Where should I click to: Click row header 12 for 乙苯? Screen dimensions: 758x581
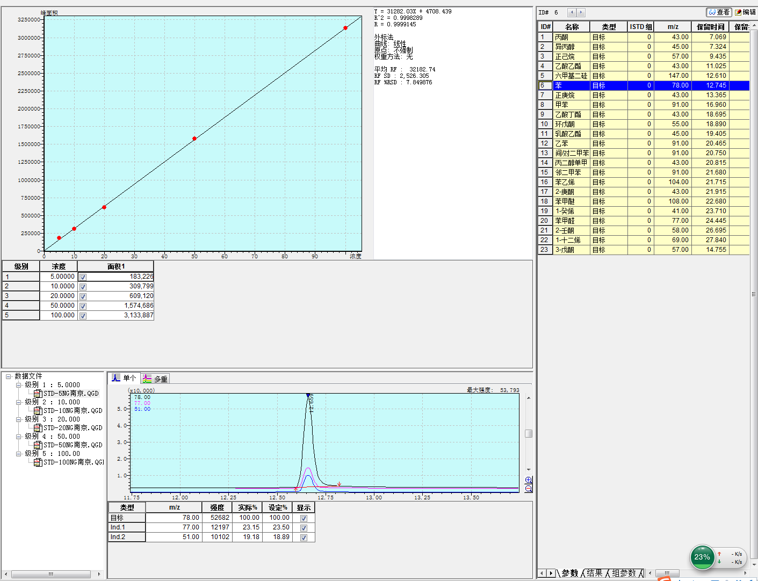545,143
